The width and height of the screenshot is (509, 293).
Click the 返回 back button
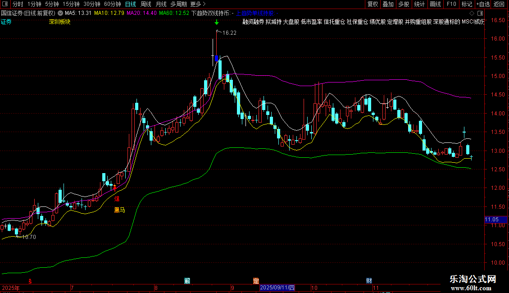(x=499, y=4)
